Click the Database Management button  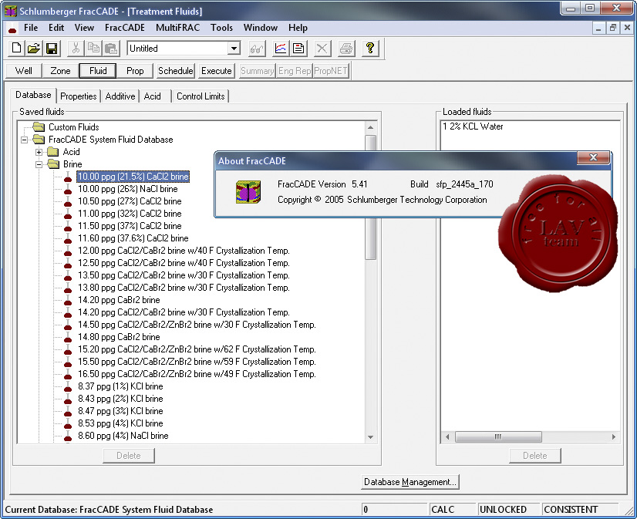click(410, 482)
